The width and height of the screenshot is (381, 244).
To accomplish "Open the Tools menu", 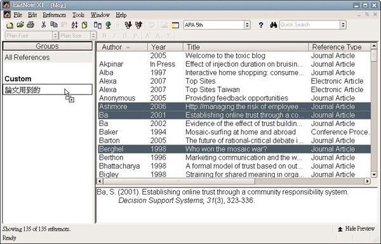I will 78,15.
